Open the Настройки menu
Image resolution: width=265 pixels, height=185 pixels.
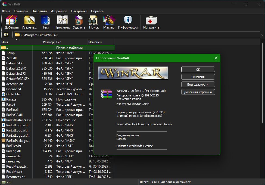[x=79, y=11]
